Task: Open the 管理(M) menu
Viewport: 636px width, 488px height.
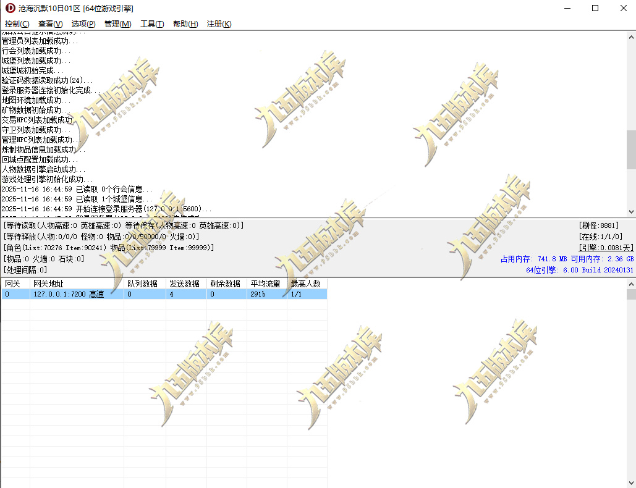Action: click(117, 24)
